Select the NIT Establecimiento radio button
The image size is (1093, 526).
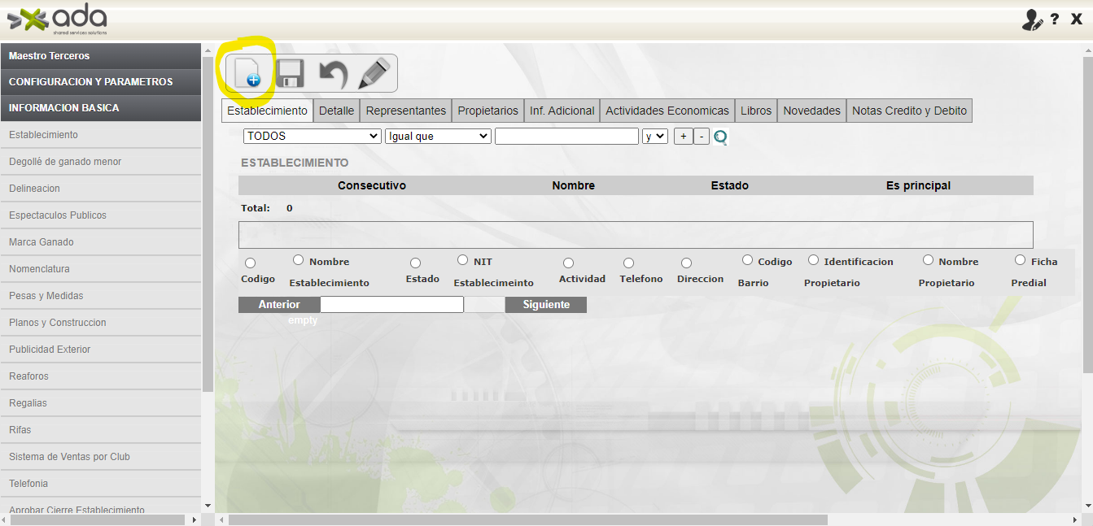[x=462, y=260]
